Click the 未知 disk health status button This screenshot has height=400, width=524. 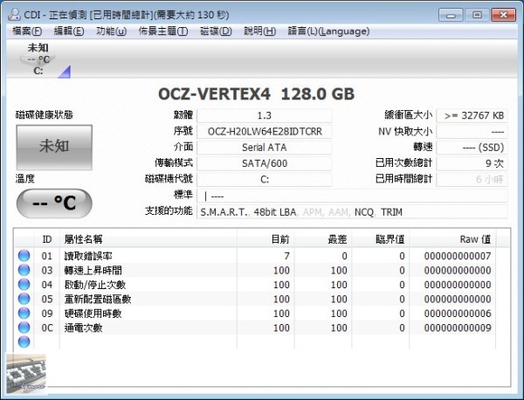(54, 147)
